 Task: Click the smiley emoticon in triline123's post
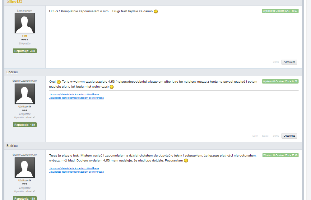[156, 11]
